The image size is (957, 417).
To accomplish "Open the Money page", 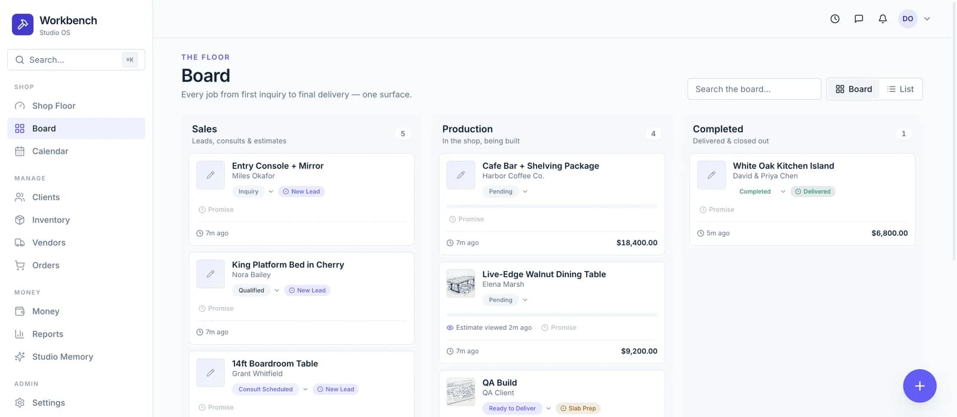I will tap(76, 311).
